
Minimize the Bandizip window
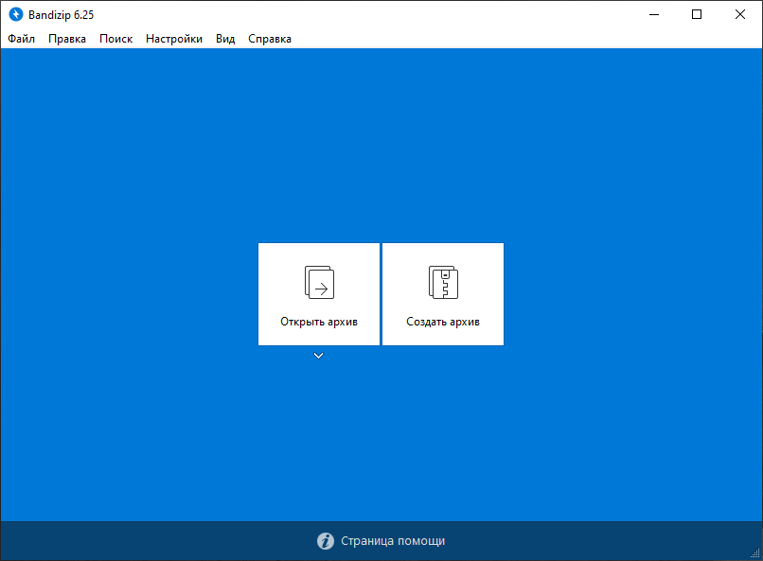(x=654, y=14)
